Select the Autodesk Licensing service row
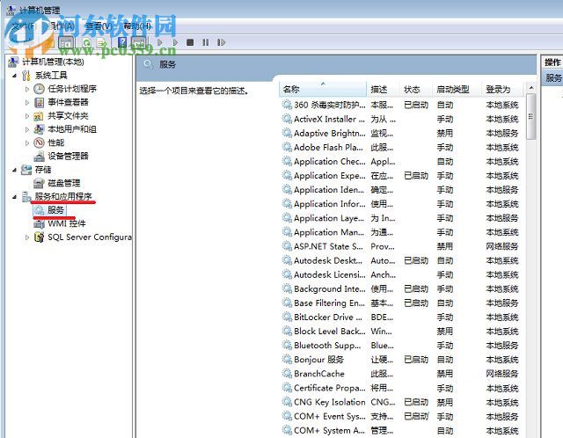Image resolution: width=563 pixels, height=438 pixels. coord(401,274)
